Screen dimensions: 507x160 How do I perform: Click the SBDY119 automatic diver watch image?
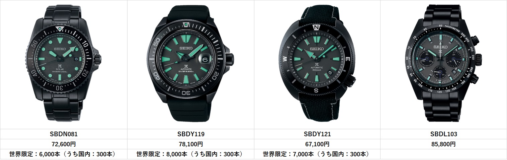(190, 65)
